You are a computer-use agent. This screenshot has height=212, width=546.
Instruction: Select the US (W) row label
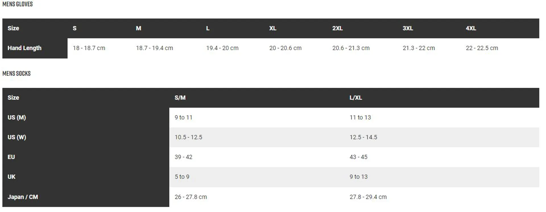pyautogui.click(x=17, y=137)
